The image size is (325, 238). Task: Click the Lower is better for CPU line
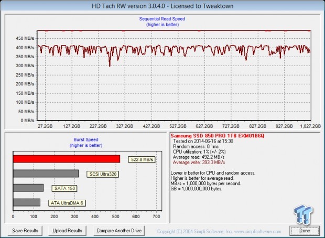(x=213, y=173)
